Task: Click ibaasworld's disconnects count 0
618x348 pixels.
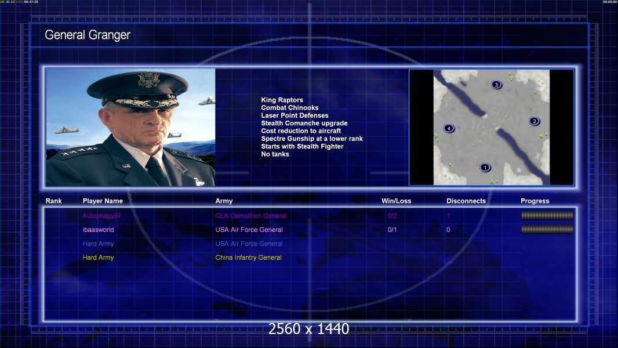Action: [448, 230]
